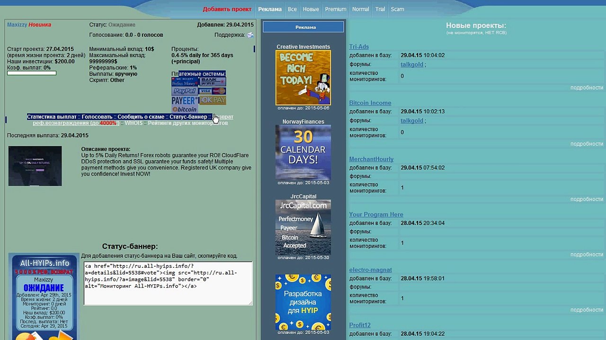Open the Creative Investments ad title
The image size is (606, 340).
click(x=303, y=47)
